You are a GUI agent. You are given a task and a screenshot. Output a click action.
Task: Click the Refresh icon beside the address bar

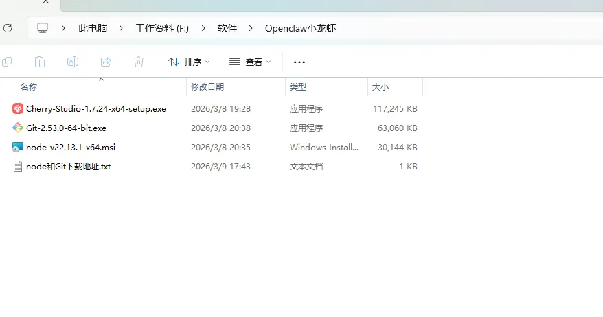click(8, 28)
